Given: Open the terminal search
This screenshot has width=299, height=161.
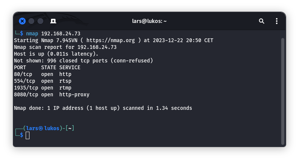Looking at the screenshot, I should [261, 21].
